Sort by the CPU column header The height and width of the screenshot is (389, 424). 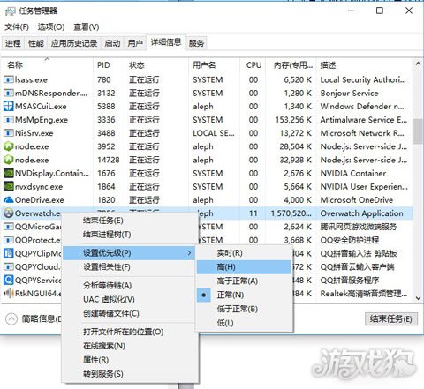click(x=253, y=65)
